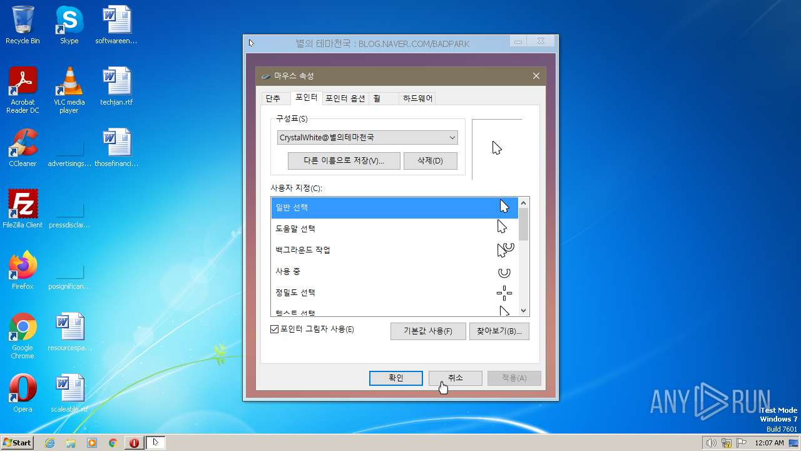Open the softwareen Word document icon

tap(116, 25)
